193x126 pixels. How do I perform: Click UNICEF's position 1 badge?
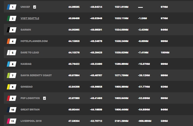(x=12, y=7)
